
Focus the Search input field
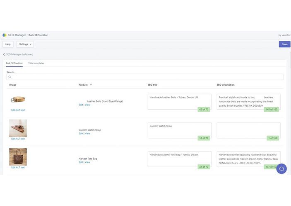coord(145,77)
